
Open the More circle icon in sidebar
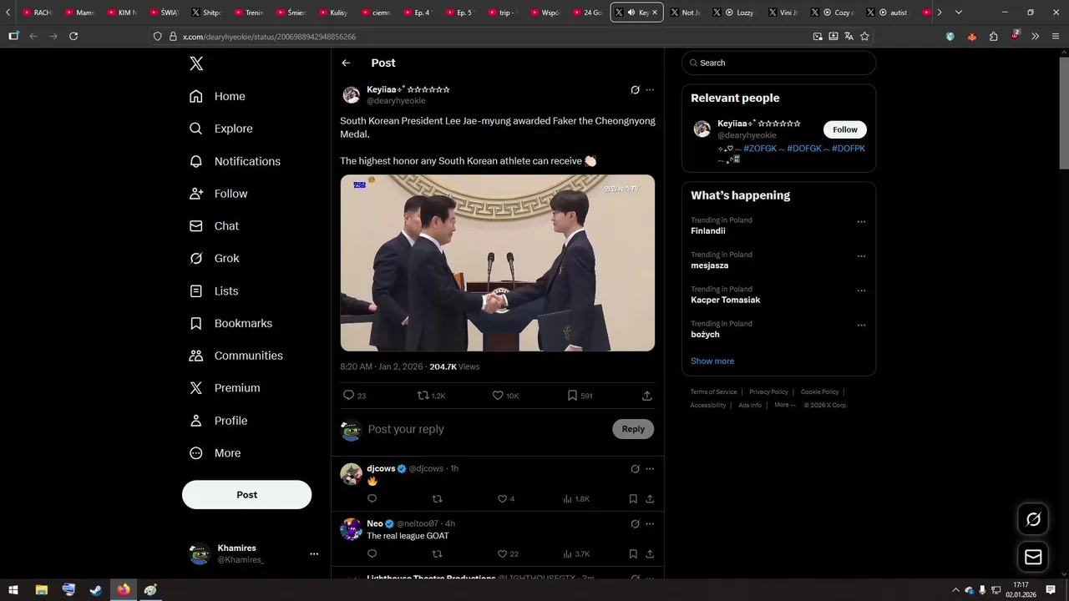pyautogui.click(x=196, y=453)
